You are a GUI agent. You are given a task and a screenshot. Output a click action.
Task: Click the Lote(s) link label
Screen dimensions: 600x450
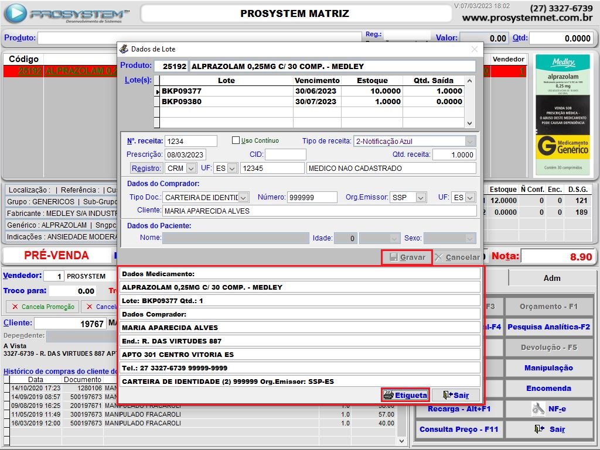pos(138,80)
